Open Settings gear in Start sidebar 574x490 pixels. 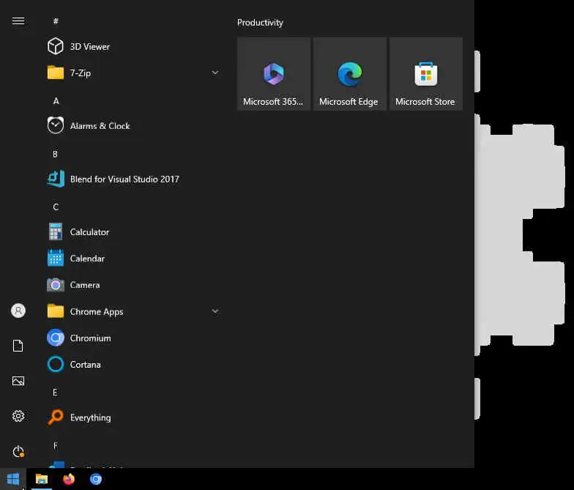coord(18,416)
